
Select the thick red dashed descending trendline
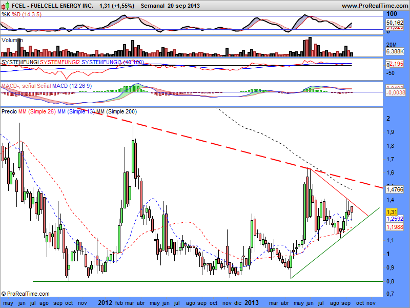[x=230, y=148]
